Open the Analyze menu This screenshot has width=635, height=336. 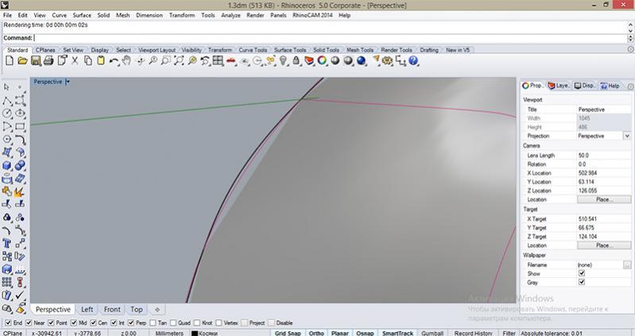(x=230, y=15)
